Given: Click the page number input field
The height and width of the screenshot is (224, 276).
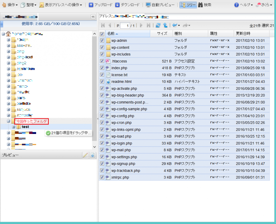Looking at the screenshot, I should 125,26.
